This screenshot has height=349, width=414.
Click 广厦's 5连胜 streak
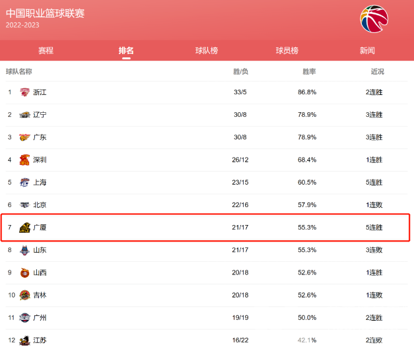(374, 228)
